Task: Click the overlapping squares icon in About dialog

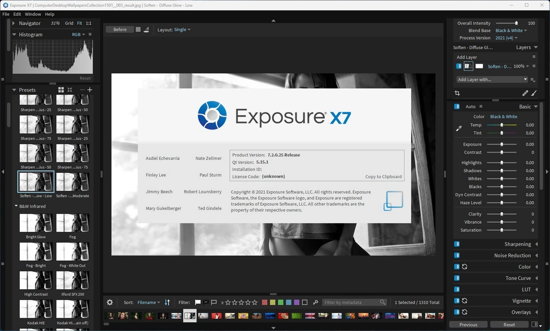Action: (393, 201)
